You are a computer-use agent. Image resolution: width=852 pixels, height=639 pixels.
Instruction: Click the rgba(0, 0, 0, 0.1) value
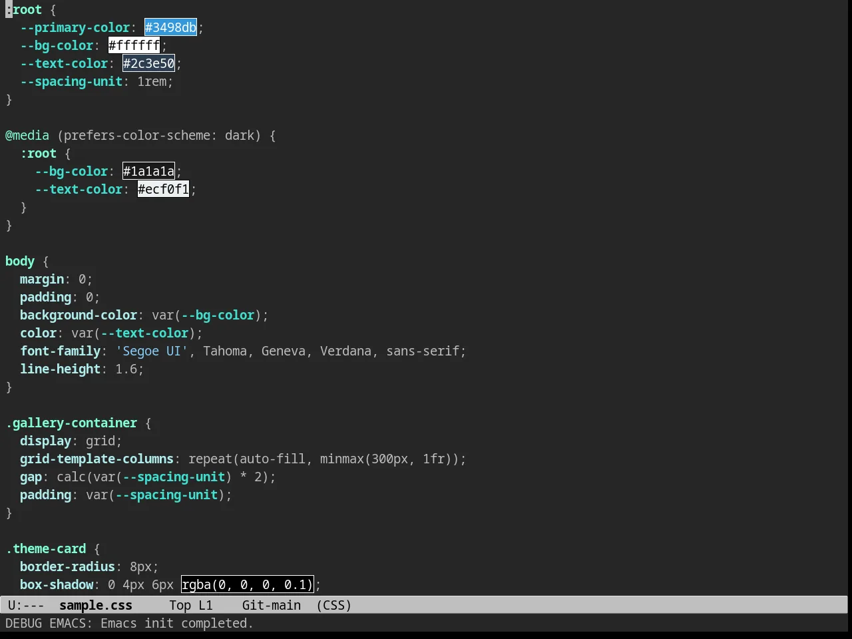[247, 584]
